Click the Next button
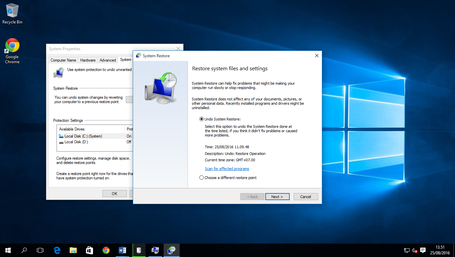 pos(277,196)
